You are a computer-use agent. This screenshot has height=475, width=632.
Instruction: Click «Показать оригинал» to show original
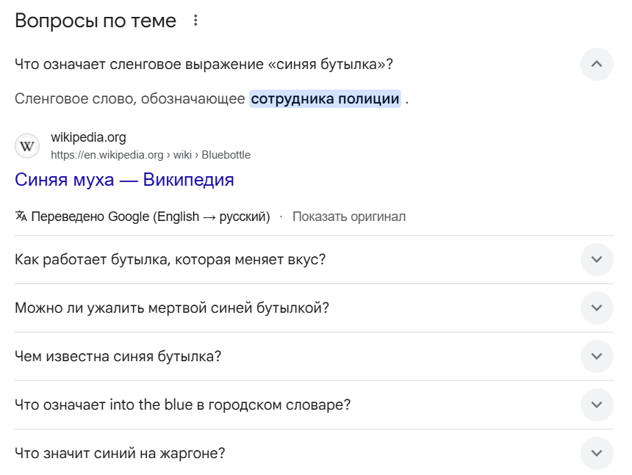pyautogui.click(x=348, y=217)
